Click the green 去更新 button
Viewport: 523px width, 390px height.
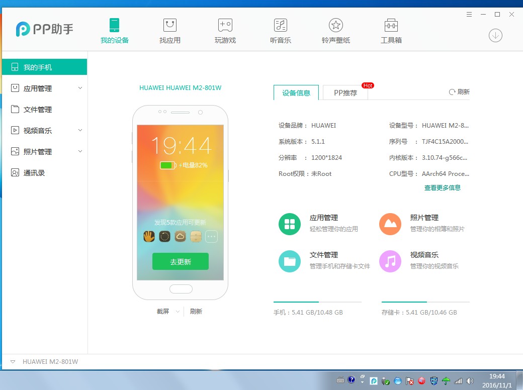click(181, 262)
